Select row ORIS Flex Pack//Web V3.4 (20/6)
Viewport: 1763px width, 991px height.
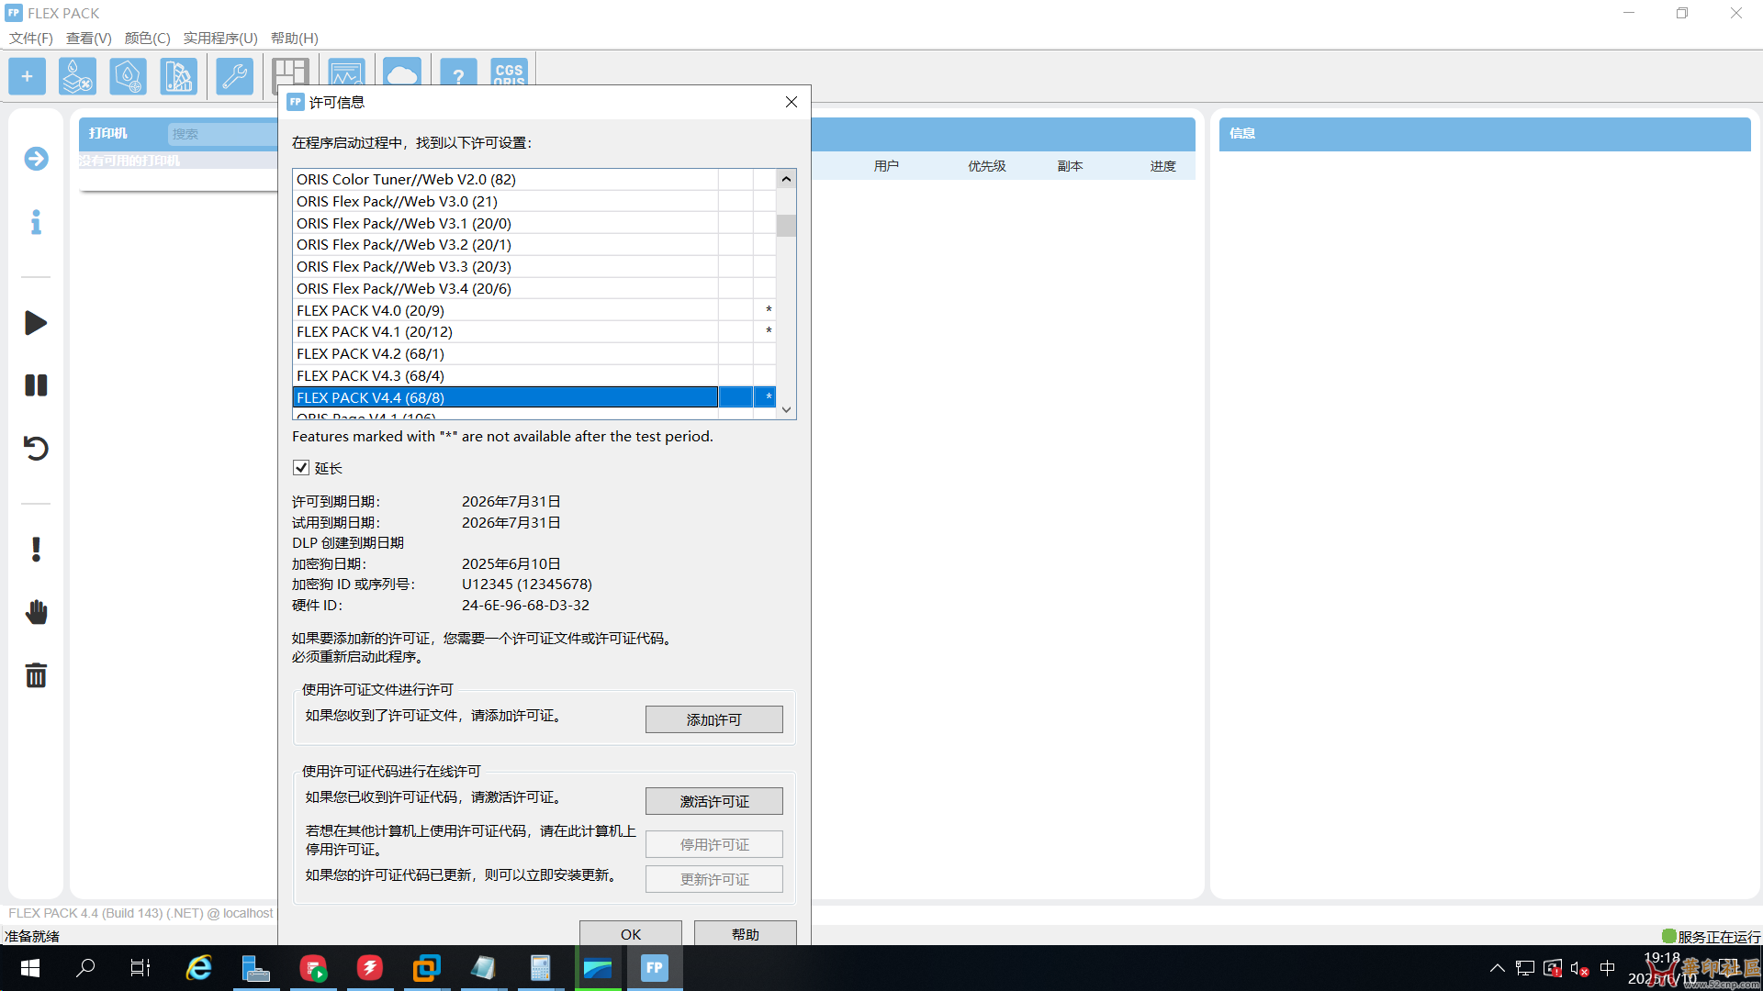click(x=534, y=288)
